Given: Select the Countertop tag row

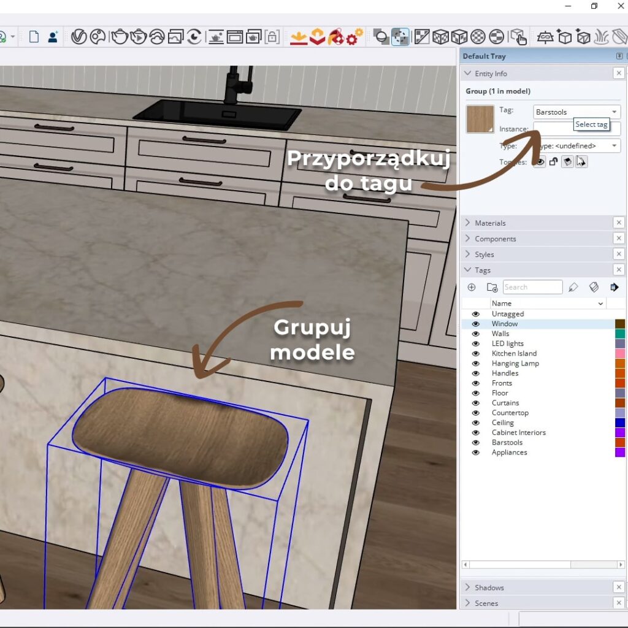Looking at the screenshot, I should [x=510, y=413].
